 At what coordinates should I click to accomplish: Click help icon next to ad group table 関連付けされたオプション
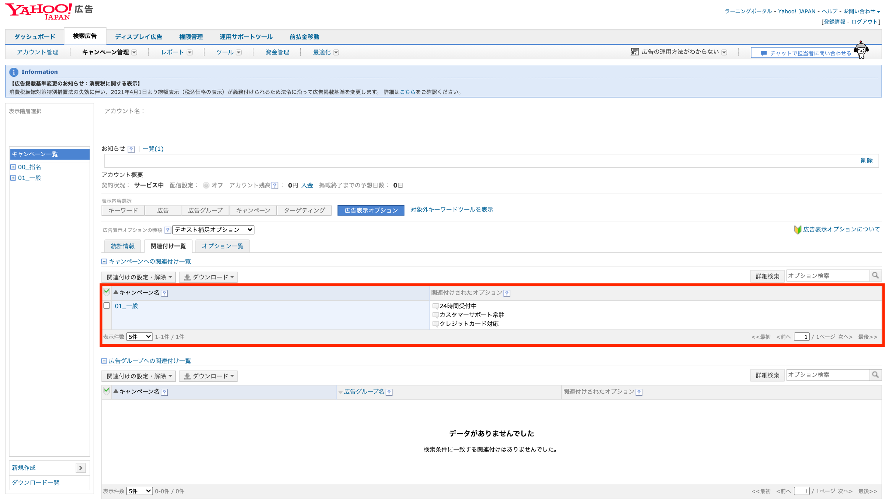639,392
